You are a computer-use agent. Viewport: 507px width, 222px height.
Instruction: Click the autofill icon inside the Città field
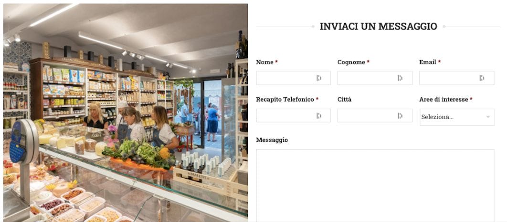[400, 115]
